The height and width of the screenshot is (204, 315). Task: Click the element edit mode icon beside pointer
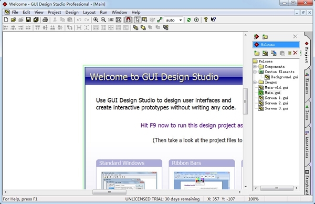(x=145, y=19)
